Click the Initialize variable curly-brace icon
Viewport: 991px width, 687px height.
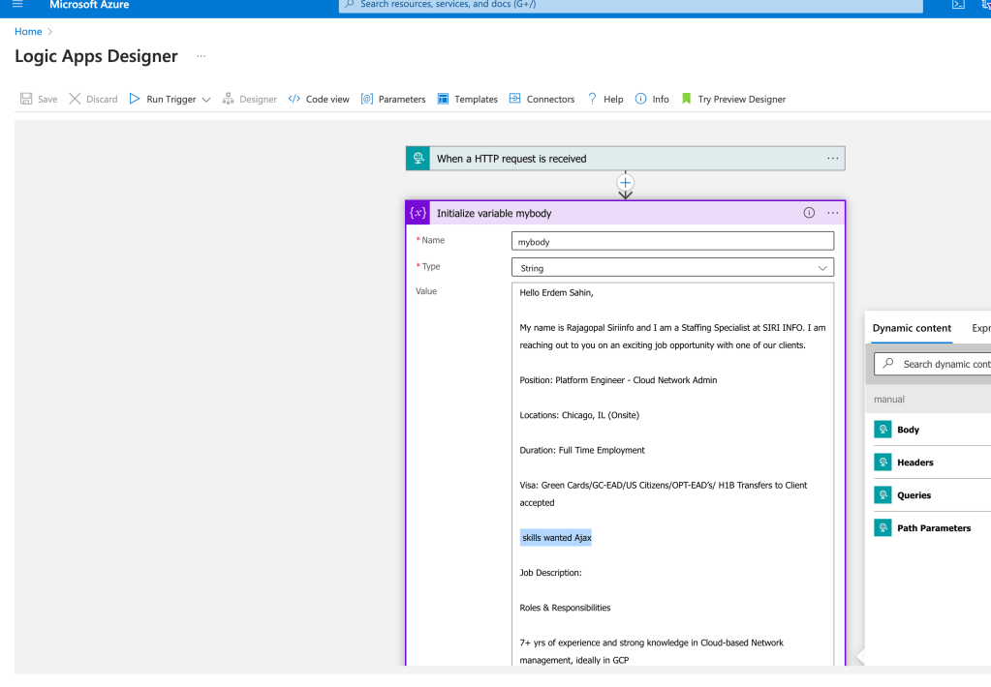click(x=418, y=213)
